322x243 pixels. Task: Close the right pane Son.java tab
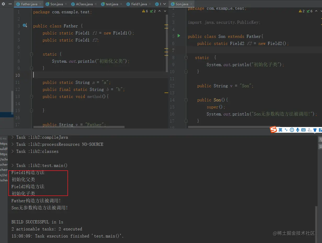[x=191, y=4]
